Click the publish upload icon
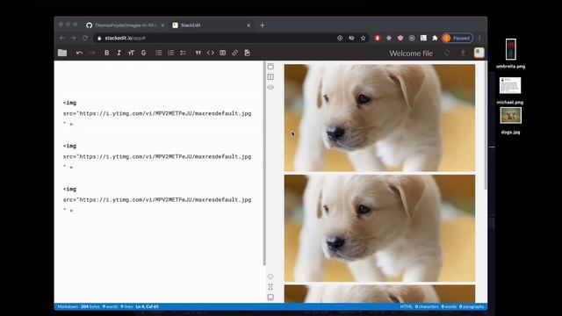Screen dimensions: 562x316 coord(463,53)
